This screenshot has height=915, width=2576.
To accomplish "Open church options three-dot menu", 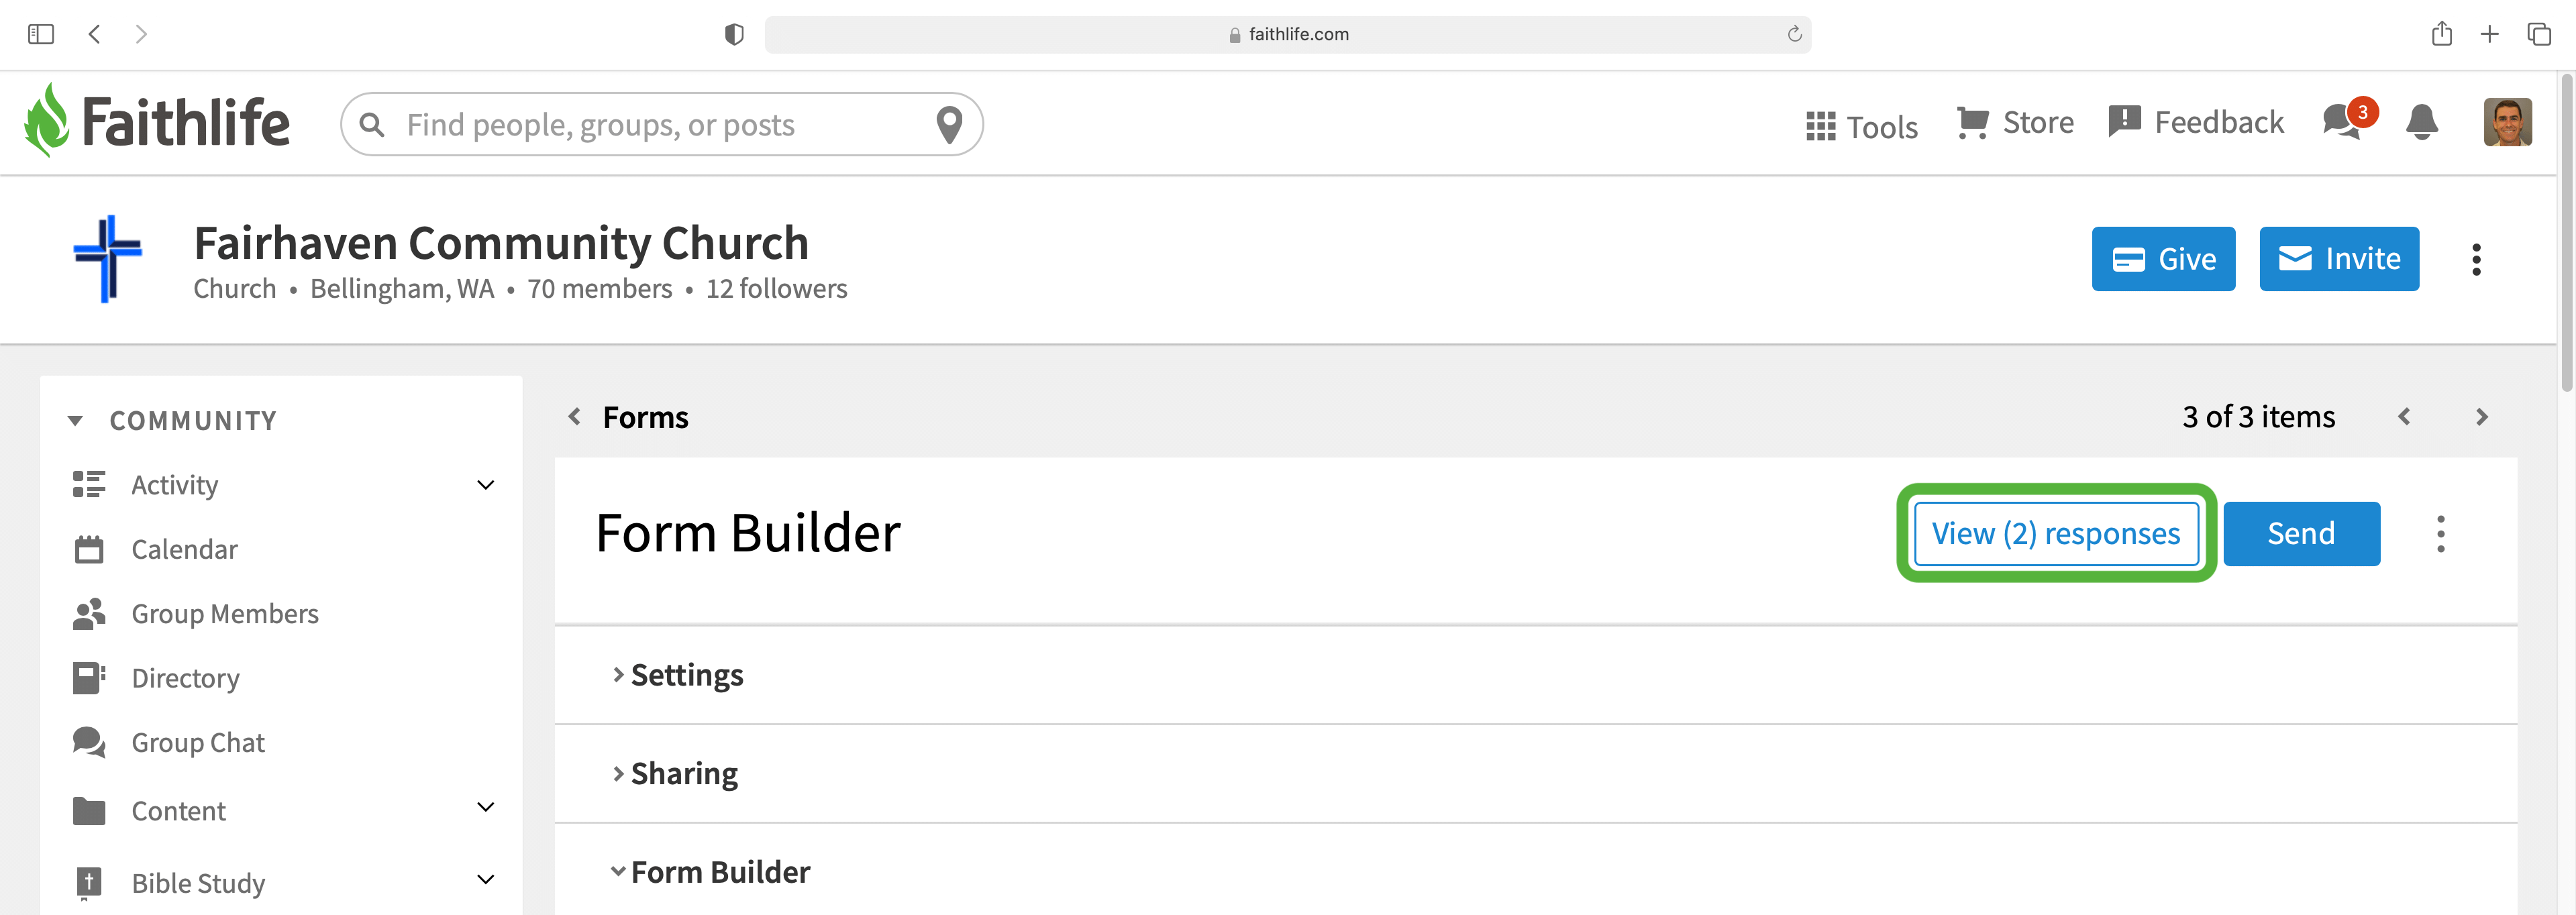I will (2476, 259).
